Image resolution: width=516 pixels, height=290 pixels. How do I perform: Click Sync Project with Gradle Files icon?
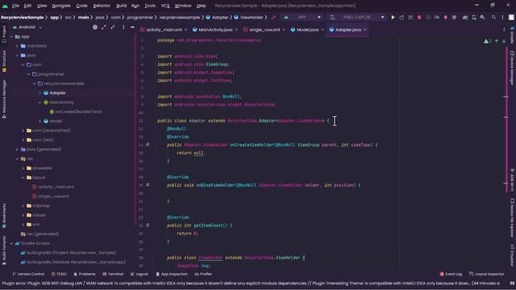(x=465, y=17)
